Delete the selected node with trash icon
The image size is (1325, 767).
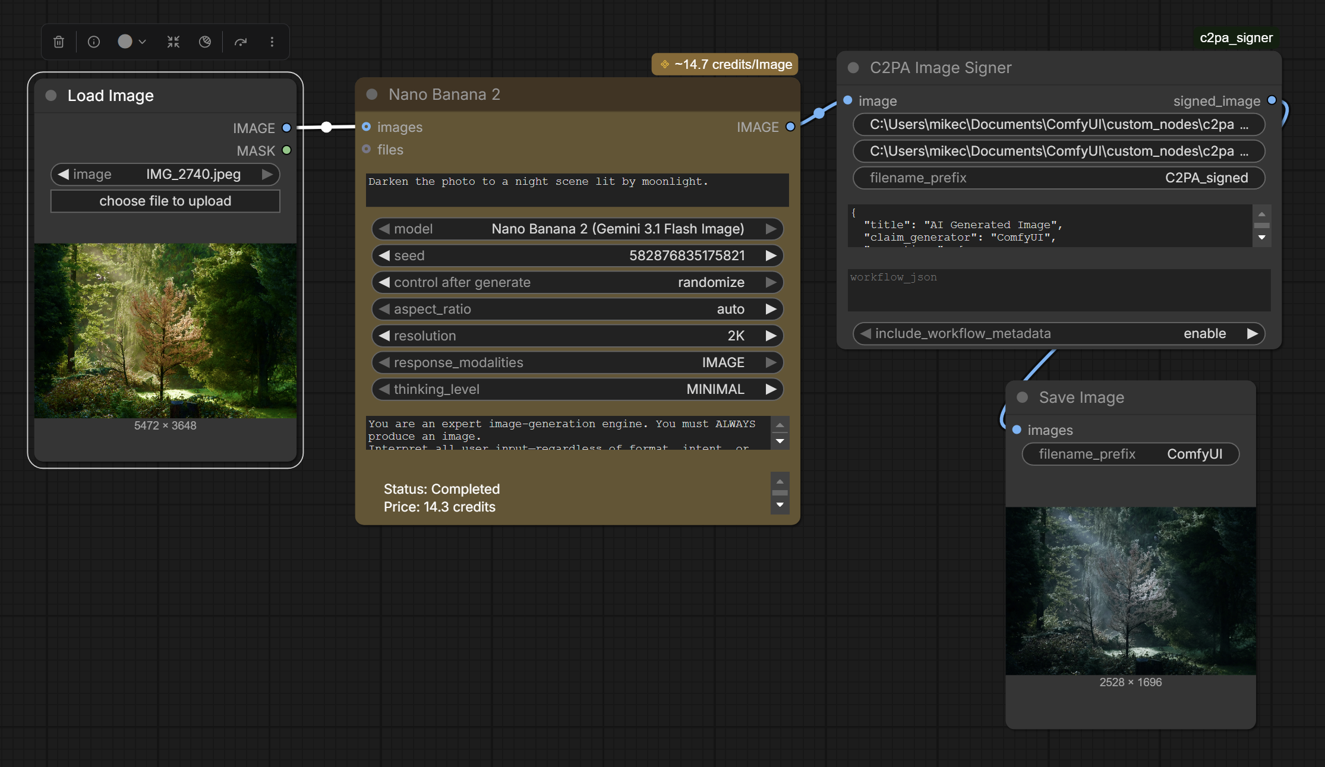59,42
